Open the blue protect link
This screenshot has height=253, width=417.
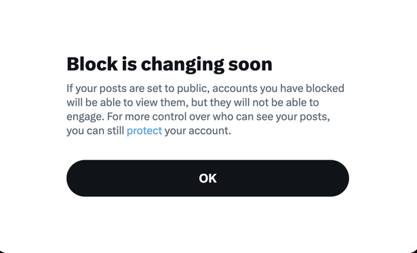coord(144,131)
